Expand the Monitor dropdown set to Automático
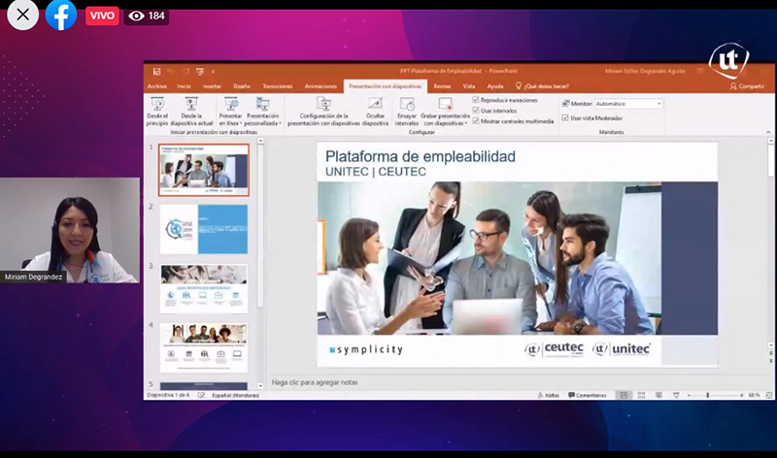Image resolution: width=777 pixels, height=458 pixels. tap(659, 103)
